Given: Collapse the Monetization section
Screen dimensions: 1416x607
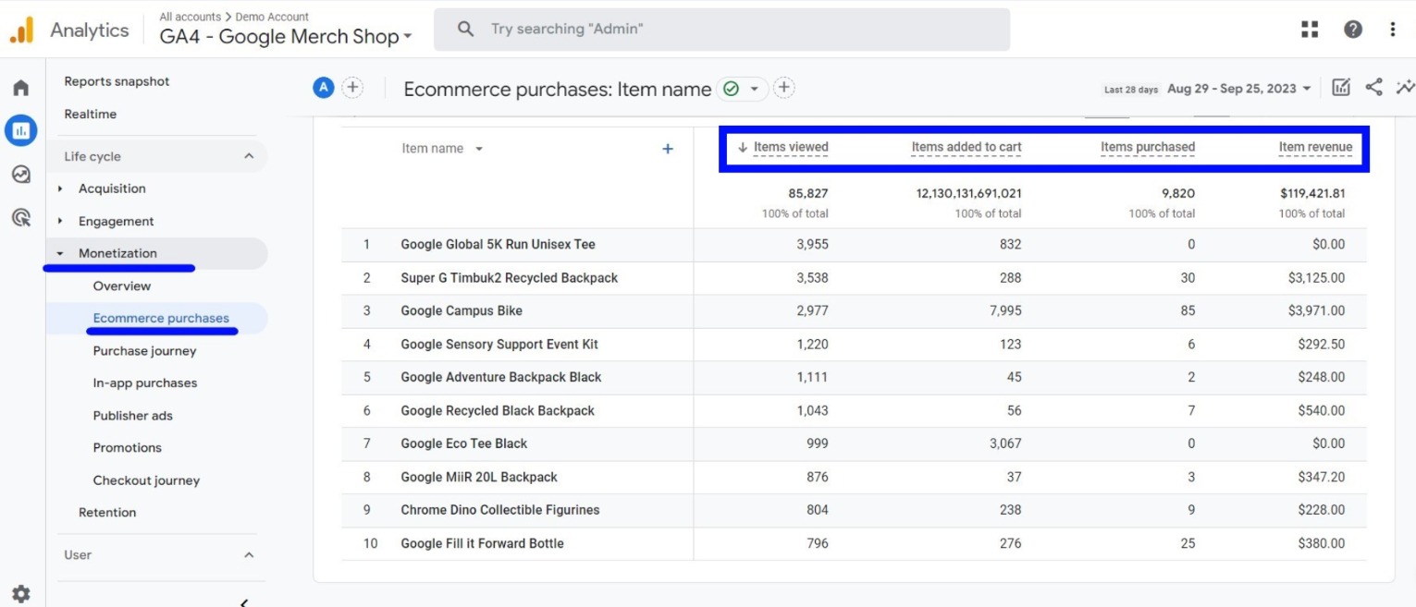Looking at the screenshot, I should pyautogui.click(x=61, y=253).
